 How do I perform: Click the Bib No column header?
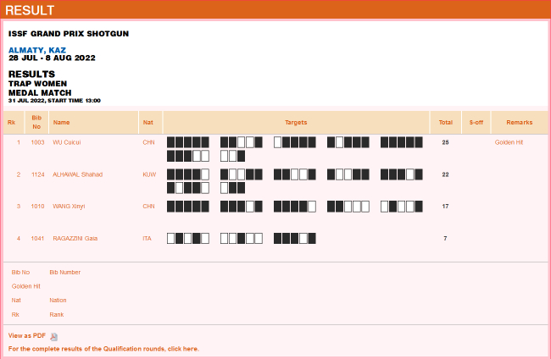coord(36,123)
